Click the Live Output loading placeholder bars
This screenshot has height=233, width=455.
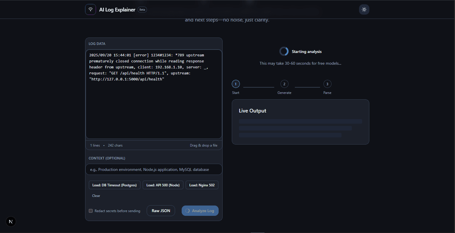tap(300, 128)
